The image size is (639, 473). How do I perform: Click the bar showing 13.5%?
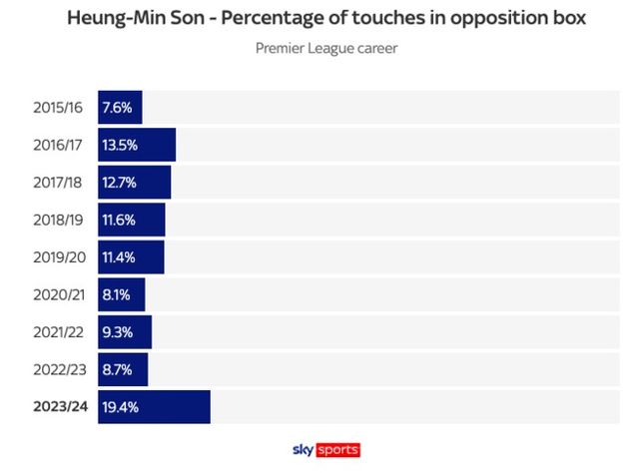(x=137, y=145)
